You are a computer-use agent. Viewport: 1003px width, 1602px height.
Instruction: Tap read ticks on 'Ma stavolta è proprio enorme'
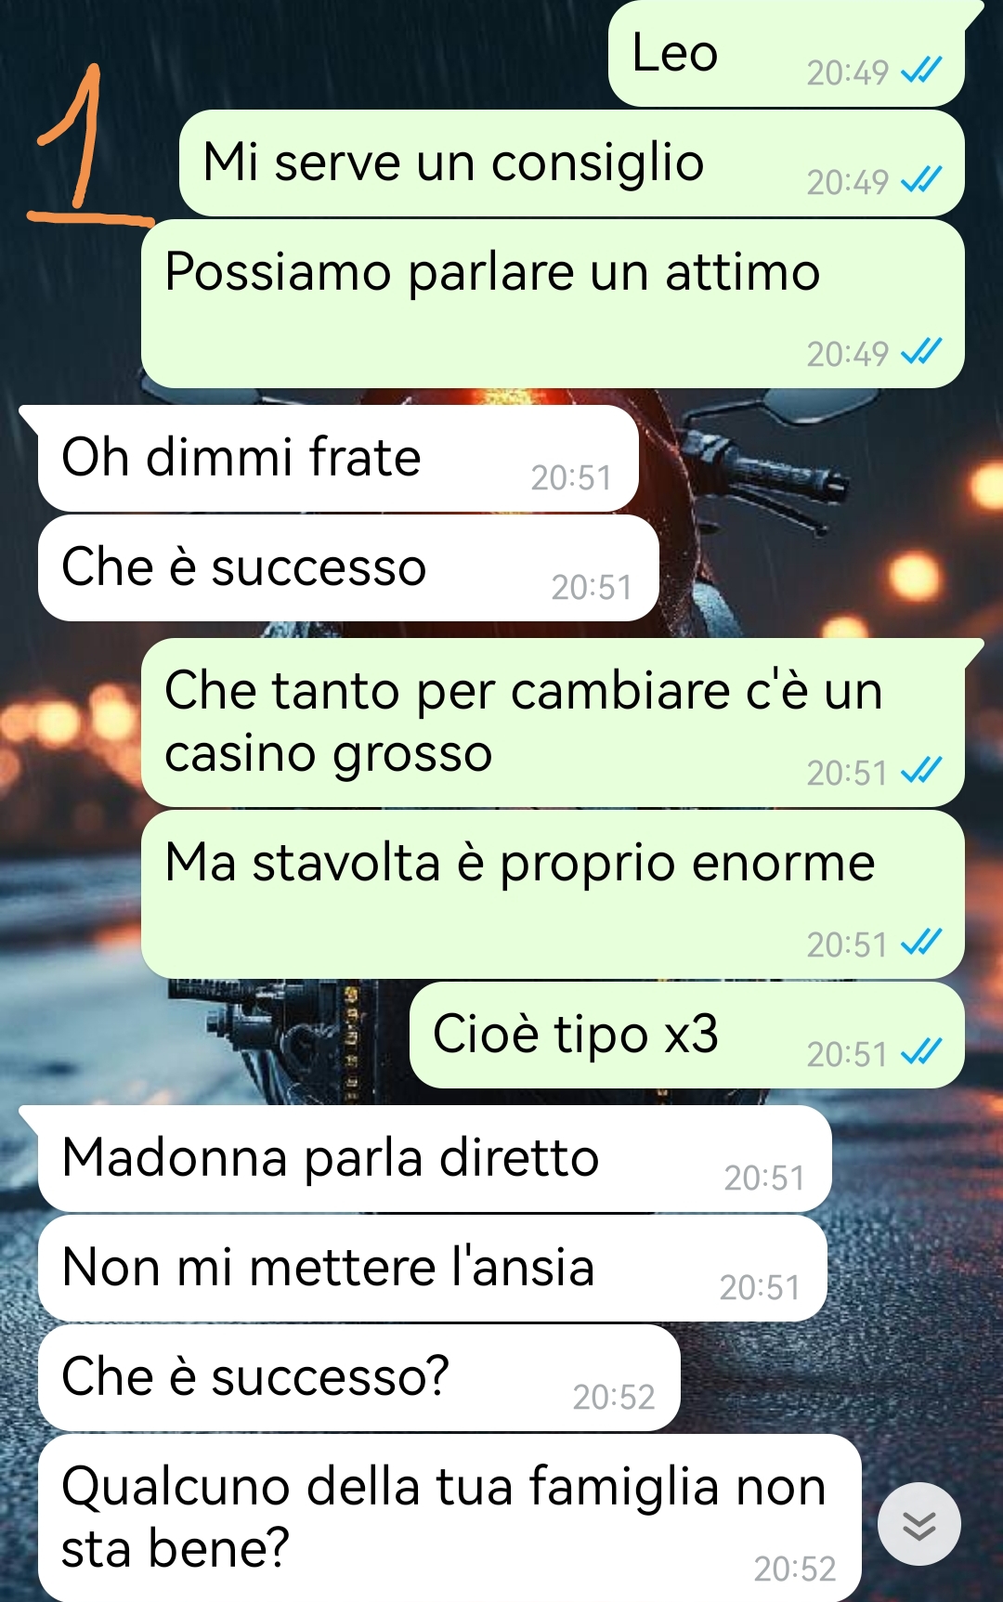coord(921,943)
